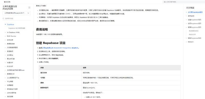Click the 可用区 parameter cell
Image resolution: width=205 pixels, height=99 pixels.
[x=60, y=78]
